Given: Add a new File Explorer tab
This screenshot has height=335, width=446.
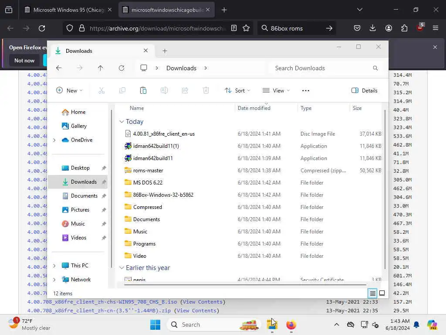Looking at the screenshot, I should pyautogui.click(x=165, y=51).
